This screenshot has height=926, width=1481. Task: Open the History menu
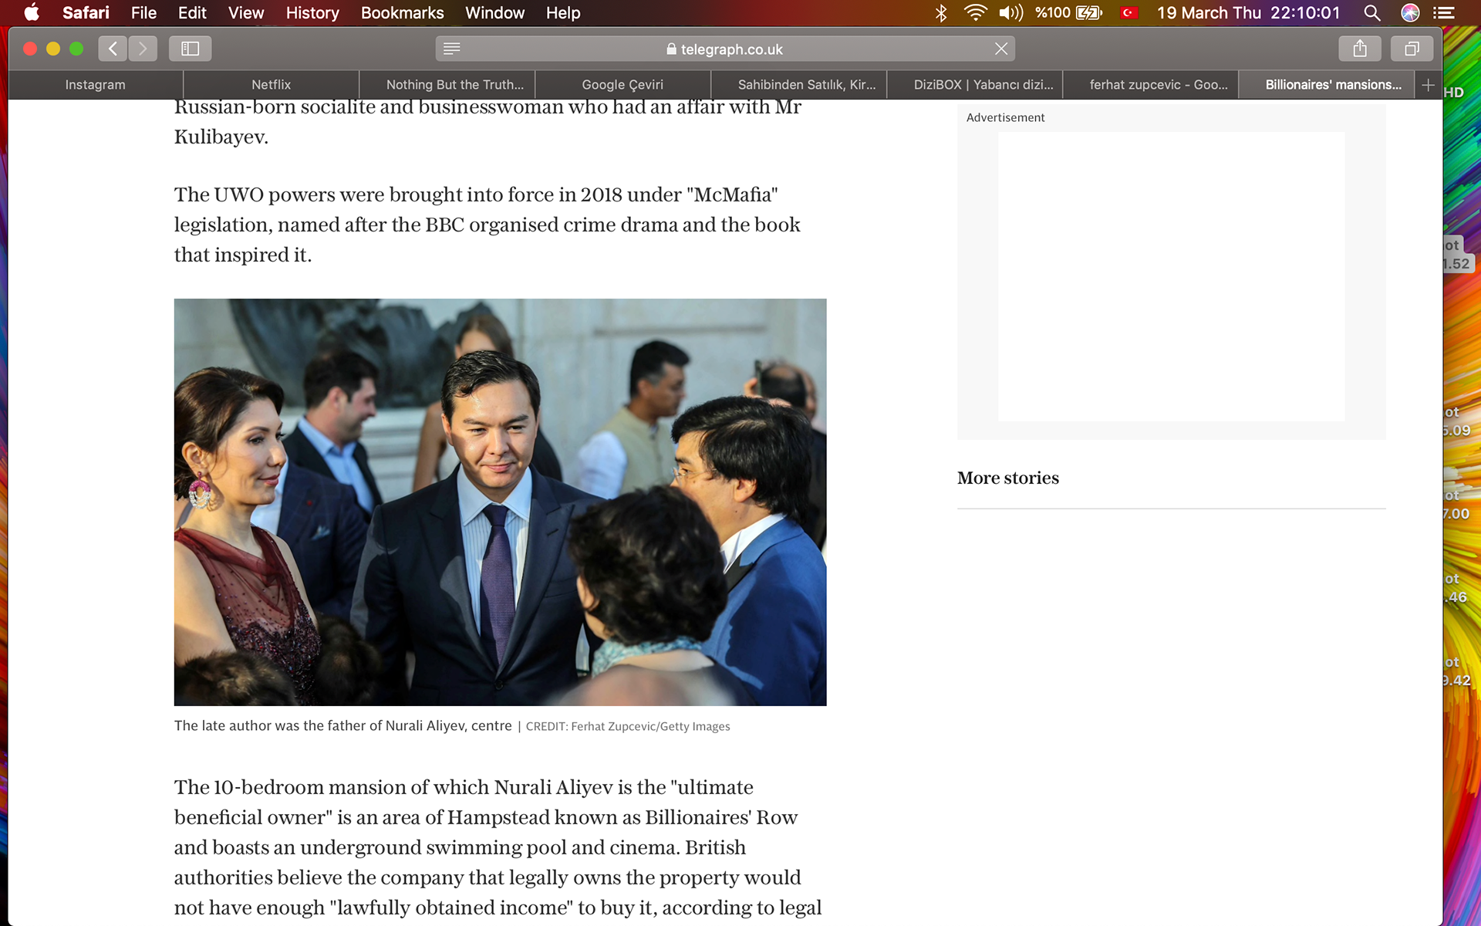pyautogui.click(x=312, y=13)
